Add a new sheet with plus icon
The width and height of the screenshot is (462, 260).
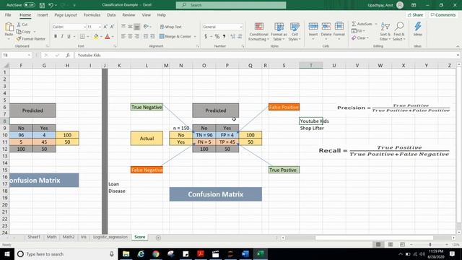[158, 238]
